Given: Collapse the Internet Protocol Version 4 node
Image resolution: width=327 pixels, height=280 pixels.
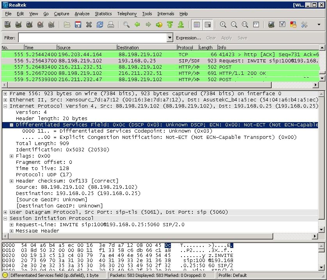Looking at the screenshot, I should (5, 106).
